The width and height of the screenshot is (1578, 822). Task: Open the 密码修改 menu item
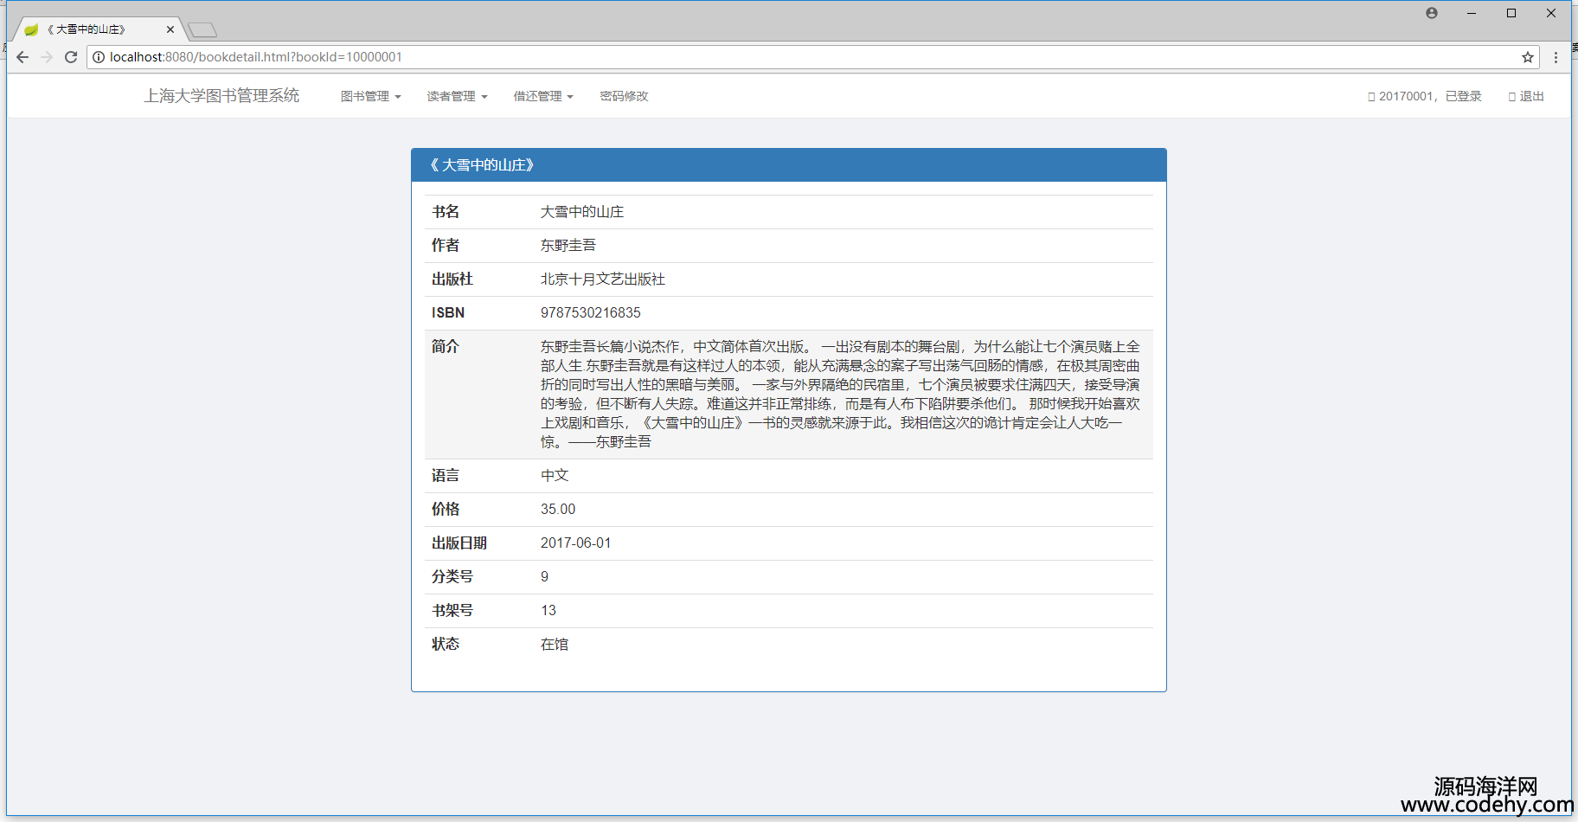point(624,96)
